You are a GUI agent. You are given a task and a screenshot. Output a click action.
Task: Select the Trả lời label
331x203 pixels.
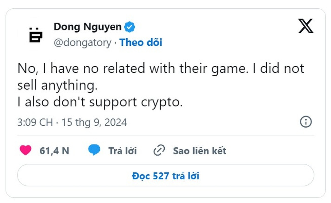click(x=123, y=151)
